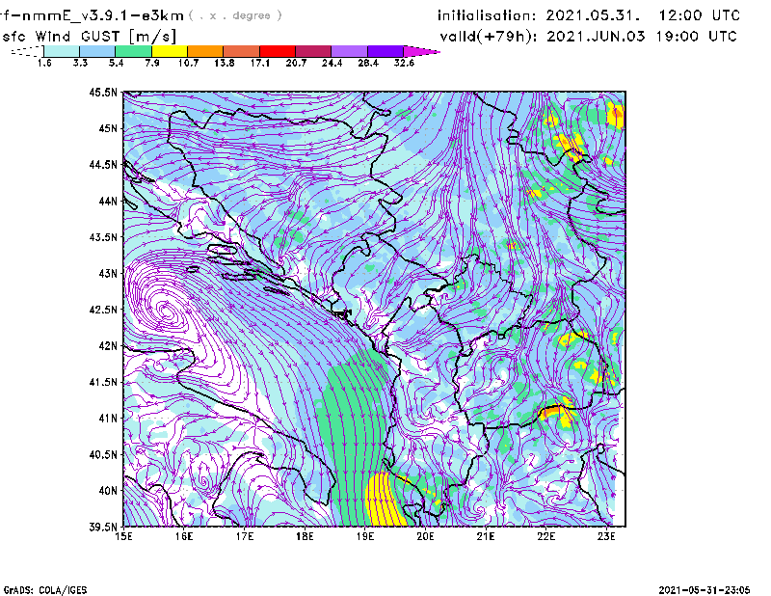Select the yellow 7.9–10.7 legend swatch

(170, 51)
